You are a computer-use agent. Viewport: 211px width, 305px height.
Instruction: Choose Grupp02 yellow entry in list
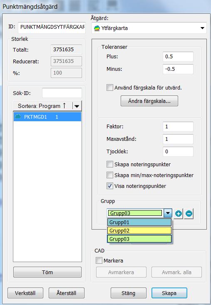coord(139,230)
